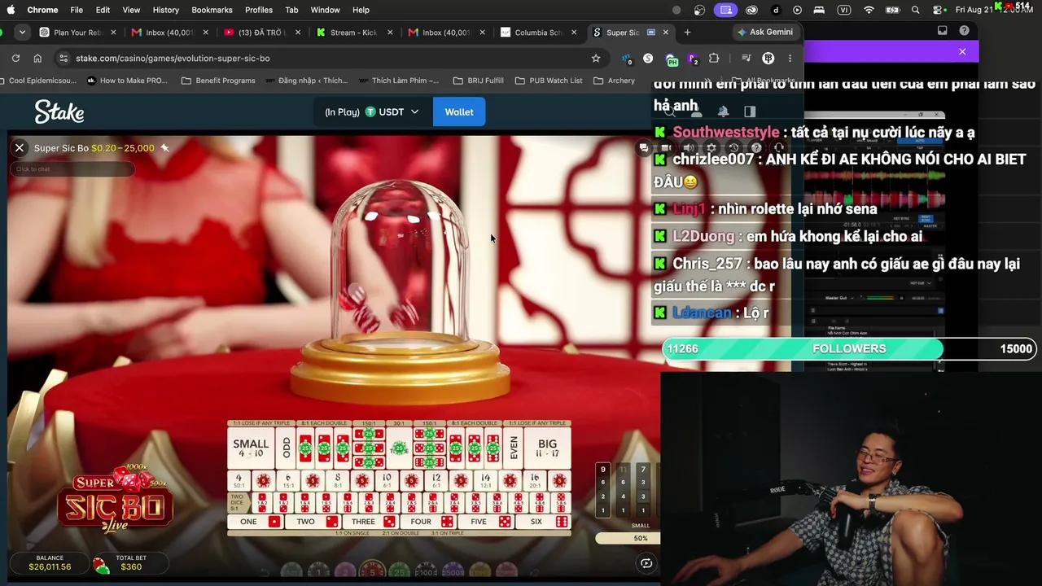Open the Extensions puzzle icon
The image size is (1042, 586).
pyautogui.click(x=714, y=58)
